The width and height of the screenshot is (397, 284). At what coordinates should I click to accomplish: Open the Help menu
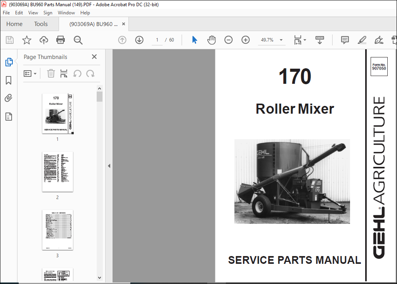pyautogui.click(x=85, y=13)
